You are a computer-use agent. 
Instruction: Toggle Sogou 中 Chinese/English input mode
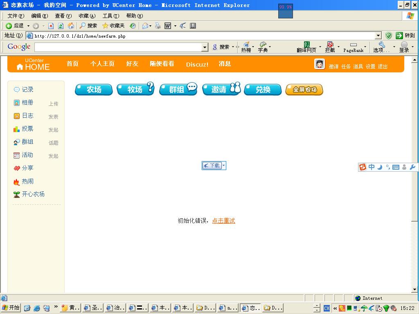click(x=371, y=167)
